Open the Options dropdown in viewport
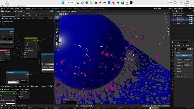Viewport: 194px width, 109px height. 167,14
